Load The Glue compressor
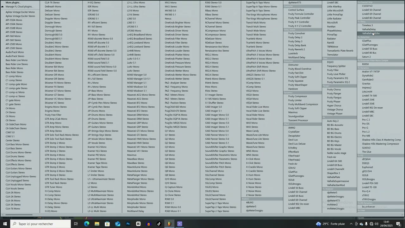 tap(367, 152)
